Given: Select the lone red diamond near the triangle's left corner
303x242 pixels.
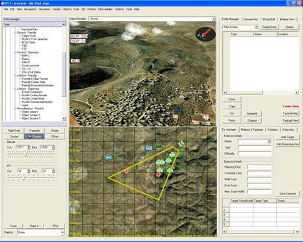Looking at the screenshot, I should [x=126, y=172].
